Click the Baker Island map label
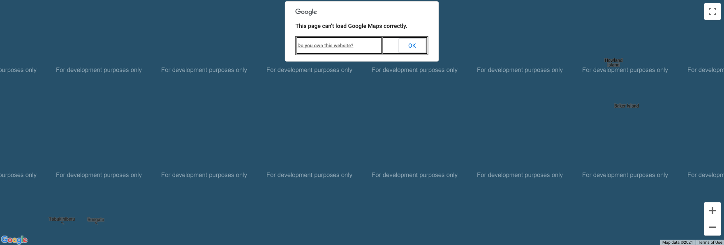724x245 pixels. pos(627,106)
